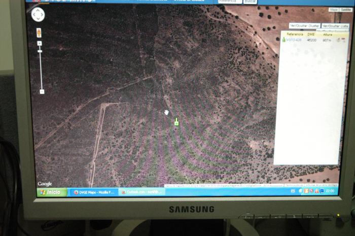Screen dimensions: 355x236
Task: Click the ES language indicator in tray
Action: (x=293, y=191)
